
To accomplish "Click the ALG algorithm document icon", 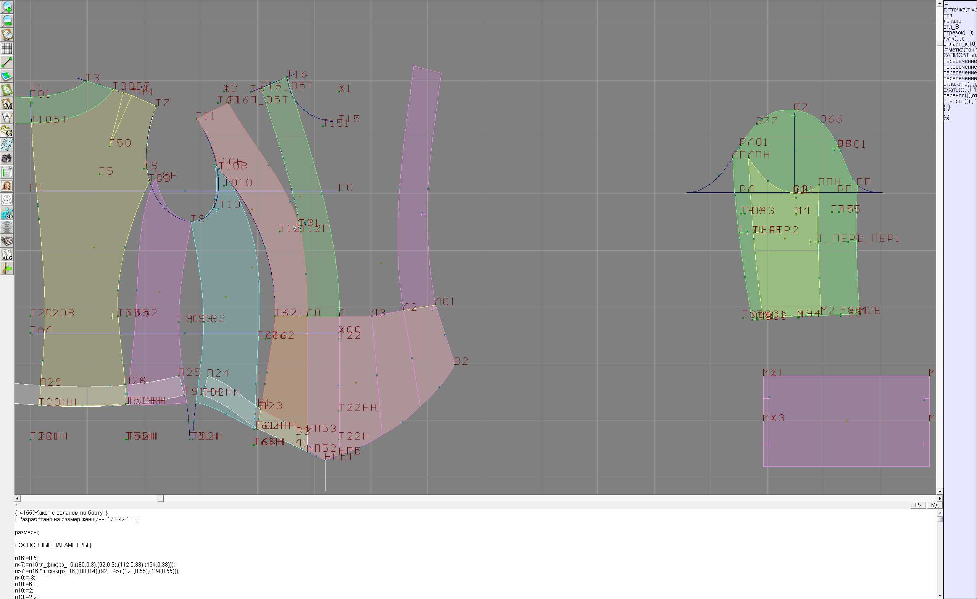I will click(7, 255).
